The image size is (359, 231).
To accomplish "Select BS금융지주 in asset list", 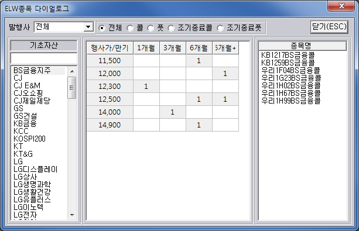I will point(39,70).
